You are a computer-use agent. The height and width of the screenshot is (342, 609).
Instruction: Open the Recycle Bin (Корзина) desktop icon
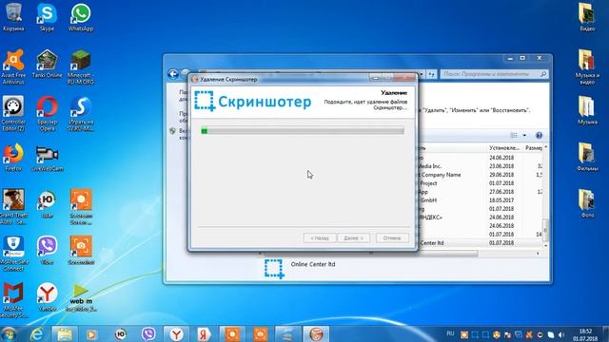[13, 17]
